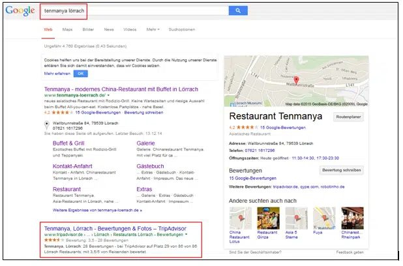
Task: Click Bewertung schreiben button in panel
Action: (342, 170)
